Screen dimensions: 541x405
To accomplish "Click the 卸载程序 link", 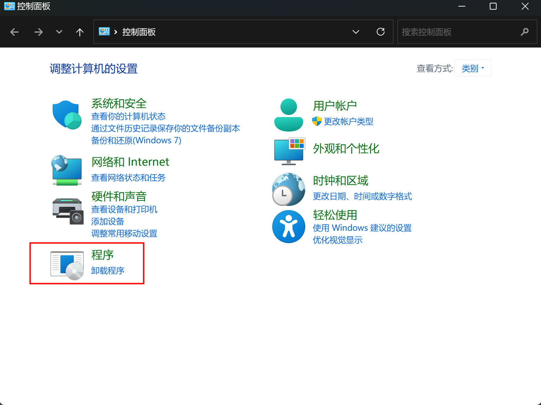I will point(108,271).
